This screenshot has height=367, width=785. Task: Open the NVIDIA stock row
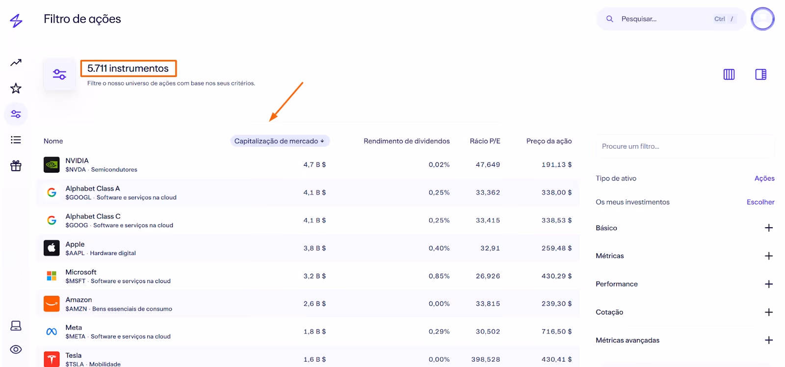coord(308,165)
